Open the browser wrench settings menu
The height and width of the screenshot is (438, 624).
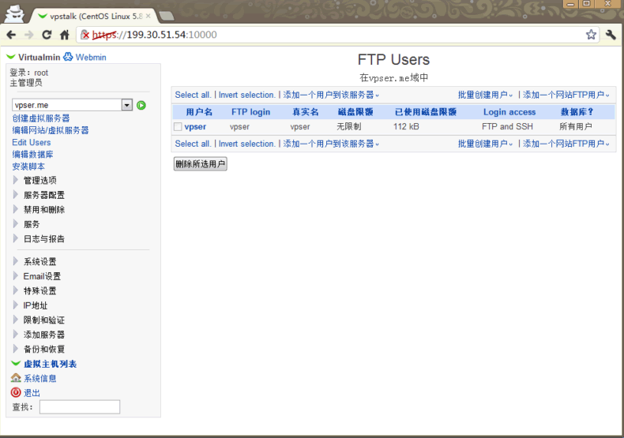pos(611,35)
